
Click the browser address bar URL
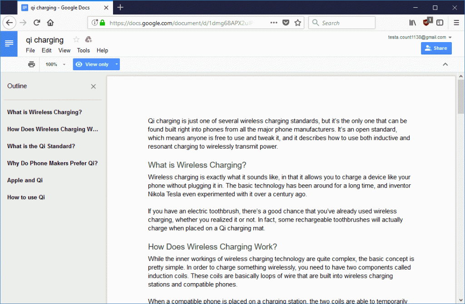coord(182,23)
